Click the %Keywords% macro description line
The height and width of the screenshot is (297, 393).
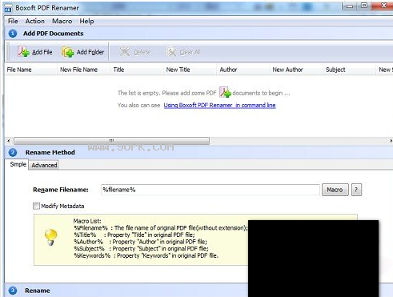point(146,255)
